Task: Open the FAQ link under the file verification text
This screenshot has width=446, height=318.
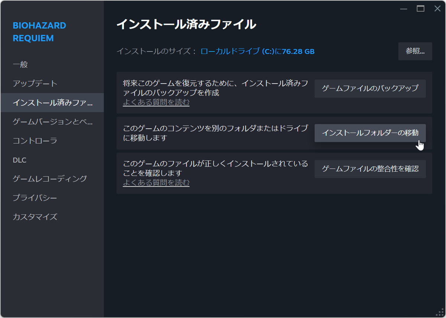Action: (156, 183)
